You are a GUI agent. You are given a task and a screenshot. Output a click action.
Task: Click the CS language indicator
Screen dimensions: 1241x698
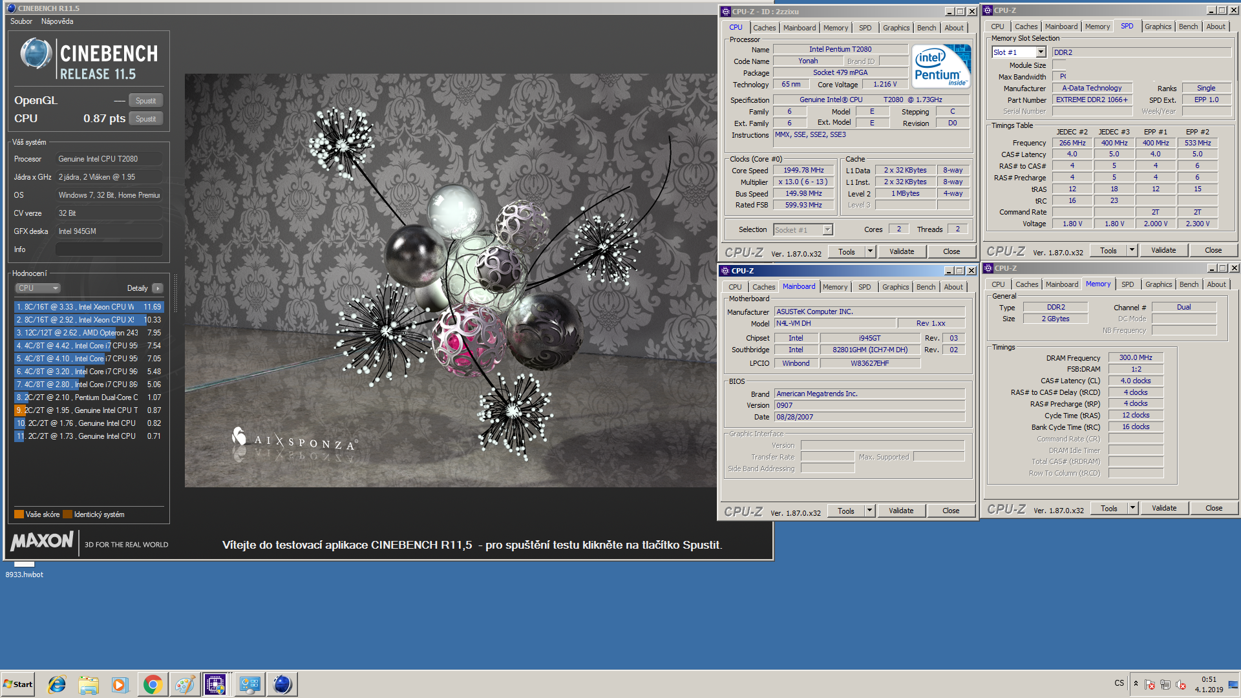[1119, 683]
